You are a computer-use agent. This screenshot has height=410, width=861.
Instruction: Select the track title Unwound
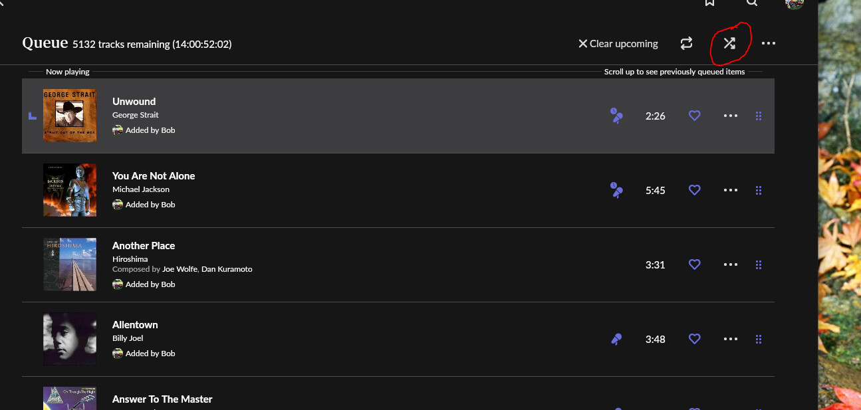134,102
